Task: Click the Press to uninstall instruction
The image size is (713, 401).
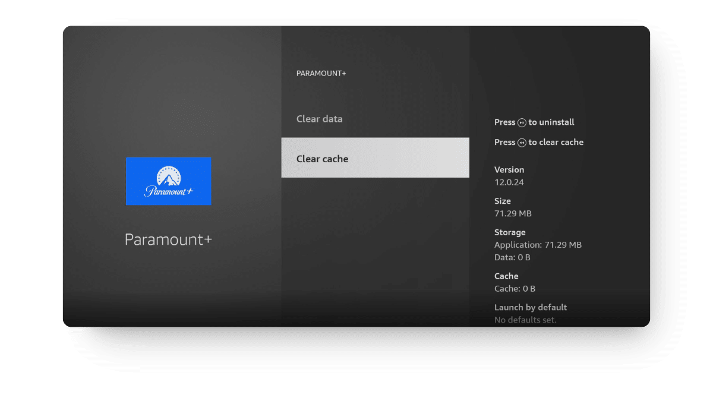Action: [x=534, y=122]
